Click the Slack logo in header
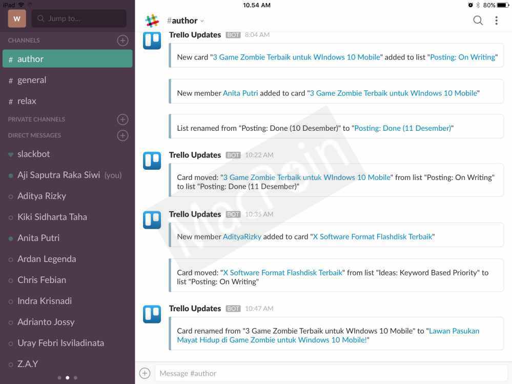The image size is (512, 384). pyautogui.click(x=152, y=21)
